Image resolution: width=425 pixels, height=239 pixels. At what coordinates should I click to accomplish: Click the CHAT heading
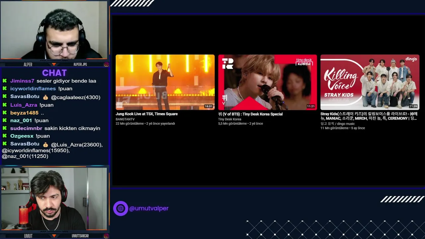(x=54, y=73)
